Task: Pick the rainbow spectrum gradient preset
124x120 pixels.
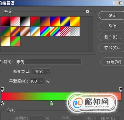Action: tap(45, 31)
